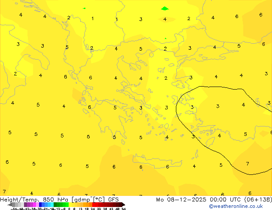
Task: Select the magenta segment of the legend
Action: pos(34,205)
